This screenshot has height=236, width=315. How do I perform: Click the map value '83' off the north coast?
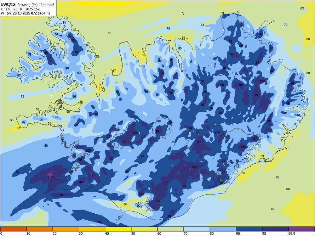pos(202,25)
